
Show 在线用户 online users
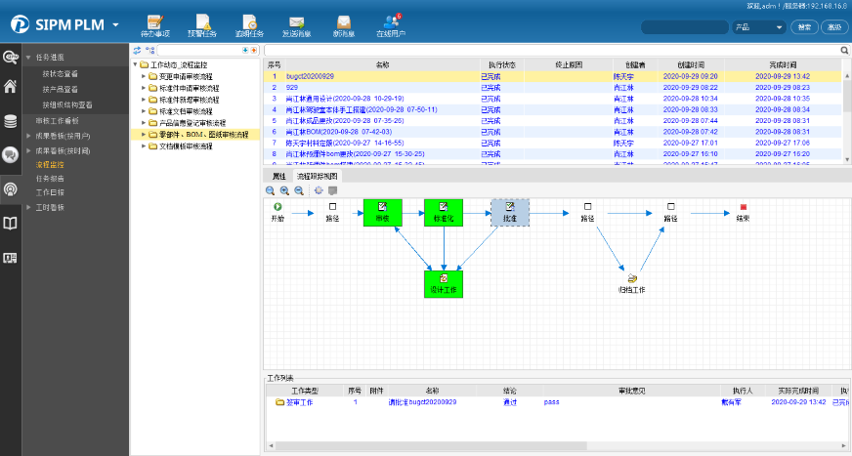click(393, 24)
